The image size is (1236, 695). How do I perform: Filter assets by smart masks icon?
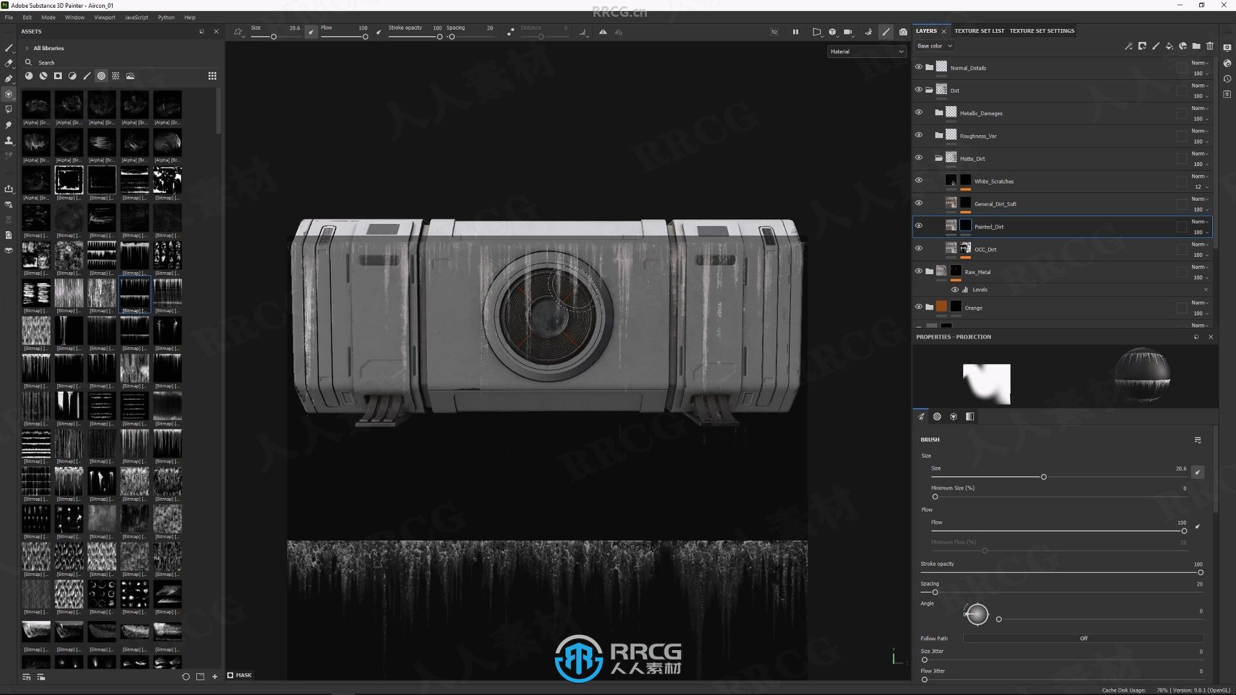[x=58, y=76]
